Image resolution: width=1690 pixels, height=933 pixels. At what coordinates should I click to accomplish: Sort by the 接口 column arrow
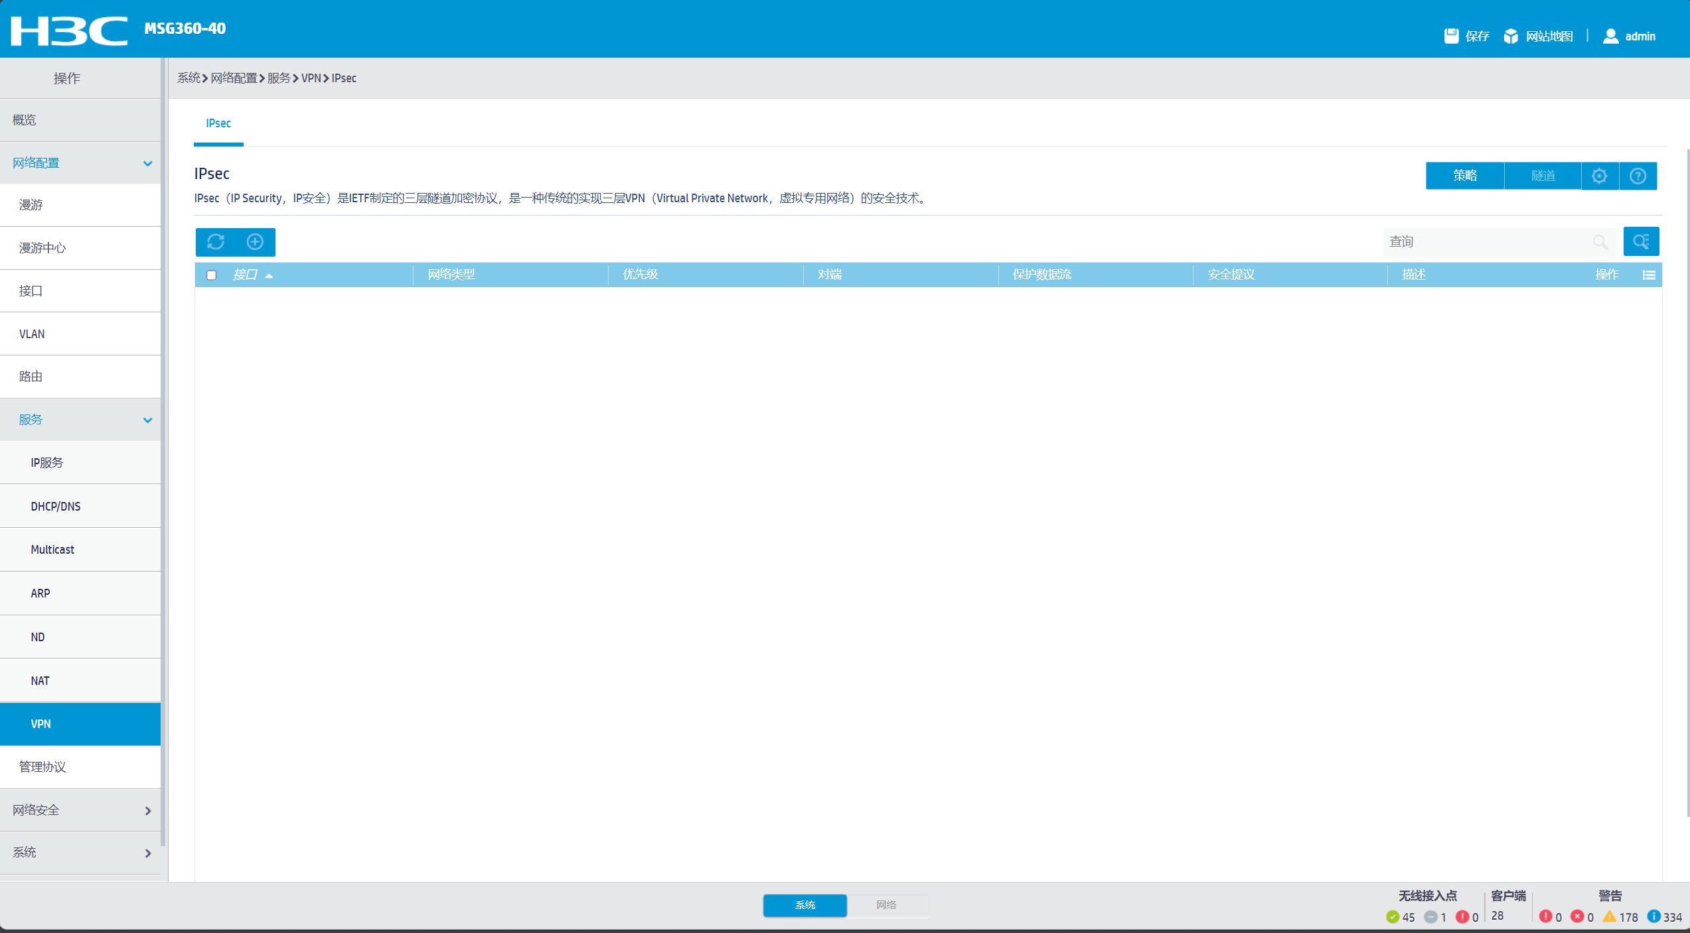coord(269,276)
